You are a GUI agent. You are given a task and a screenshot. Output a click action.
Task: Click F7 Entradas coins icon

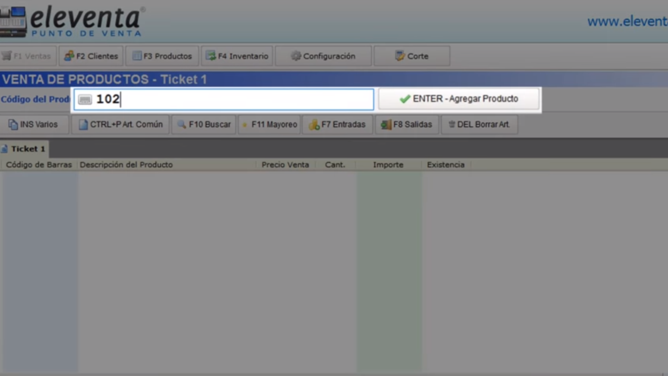(314, 125)
